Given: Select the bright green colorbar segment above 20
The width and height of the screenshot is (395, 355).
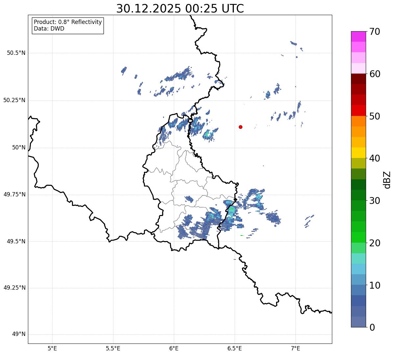Looking at the screenshot, I should [358, 237].
